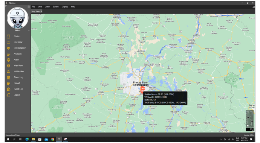Adjust the right map slider handle
The width and height of the screenshot is (260, 143).
(252, 121)
